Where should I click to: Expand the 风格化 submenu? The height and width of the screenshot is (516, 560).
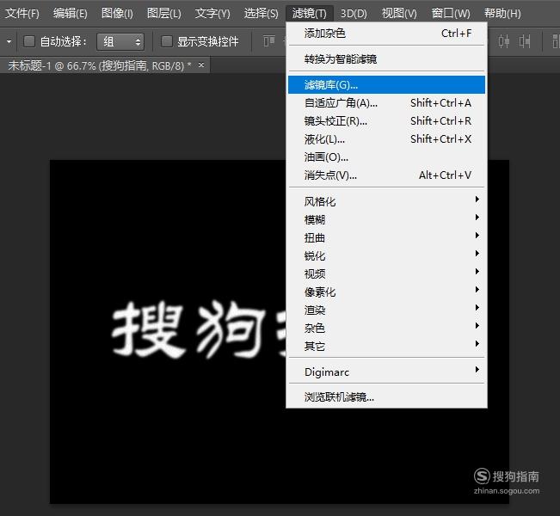click(x=387, y=201)
